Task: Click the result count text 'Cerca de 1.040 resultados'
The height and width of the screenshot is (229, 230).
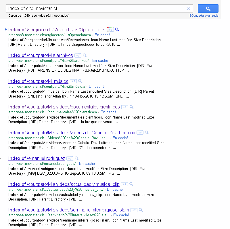Action: pyautogui.click(x=27, y=16)
